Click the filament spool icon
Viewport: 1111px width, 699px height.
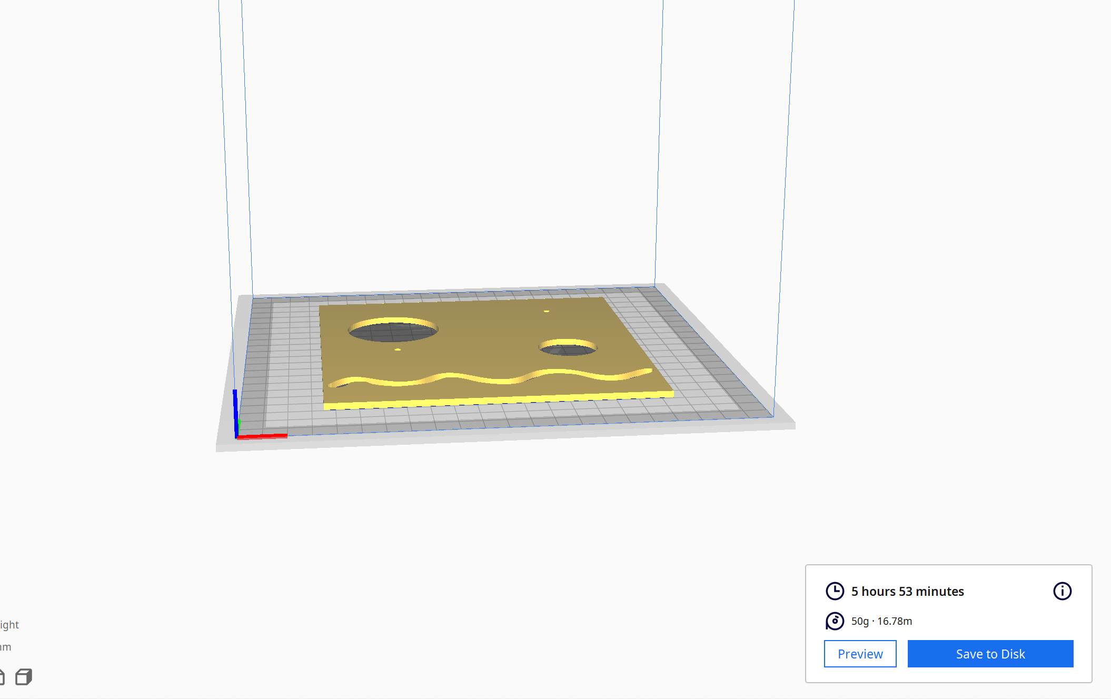[835, 621]
